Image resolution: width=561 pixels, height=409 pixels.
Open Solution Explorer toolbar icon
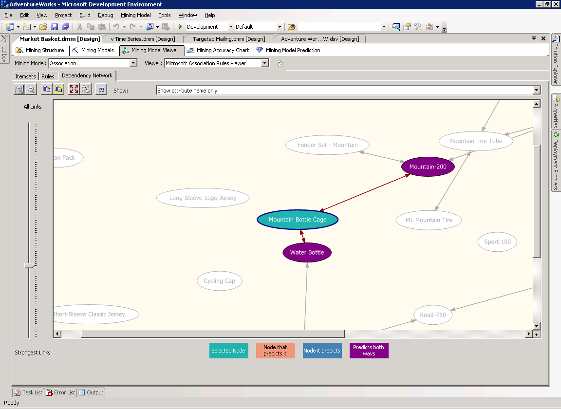point(396,27)
